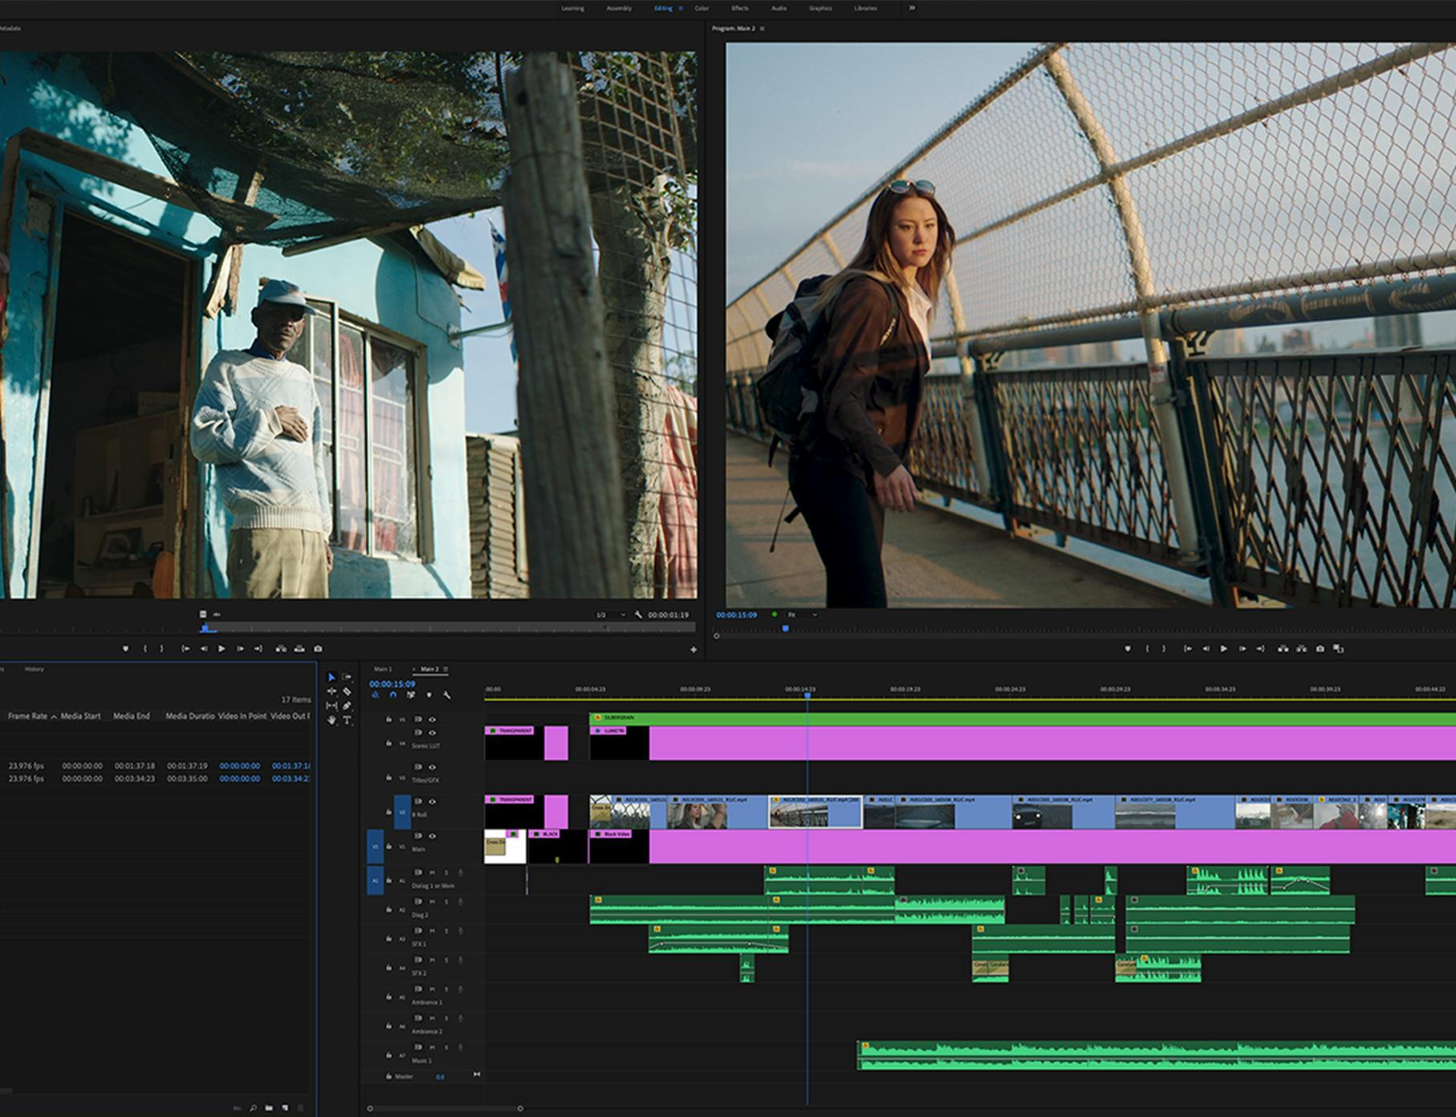Screen dimensions: 1456x1117
Task: Click Source monitor playhead scrubber
Action: 205,628
